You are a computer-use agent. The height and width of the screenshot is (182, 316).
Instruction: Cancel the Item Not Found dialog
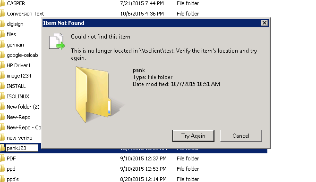point(241,136)
